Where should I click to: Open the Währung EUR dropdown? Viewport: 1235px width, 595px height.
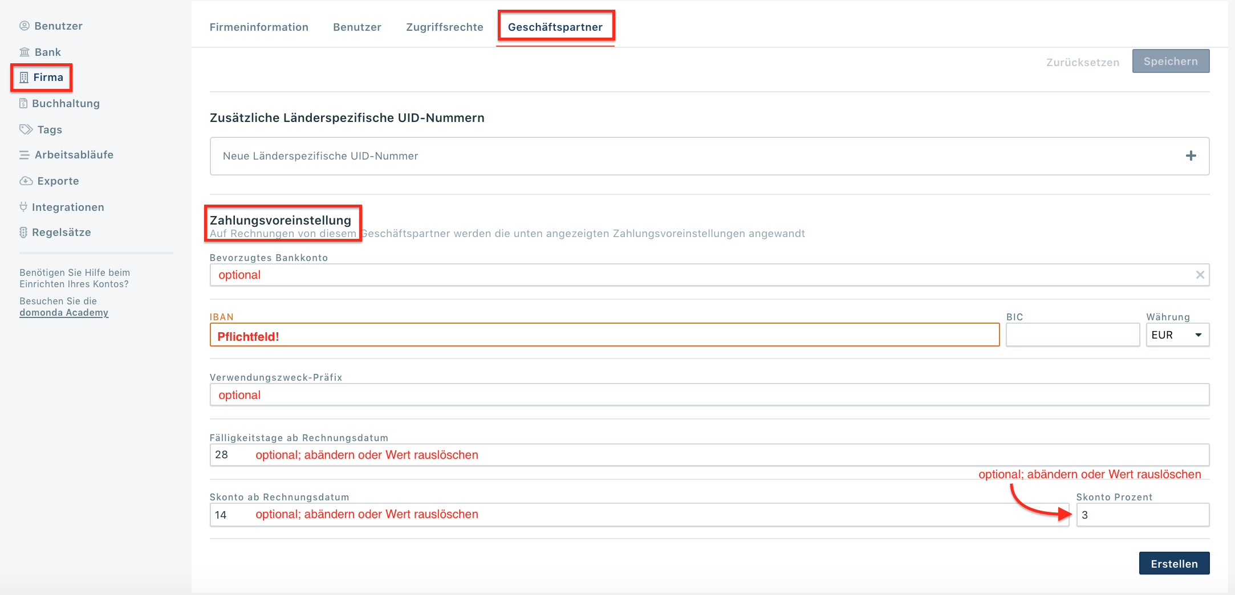(x=1177, y=335)
